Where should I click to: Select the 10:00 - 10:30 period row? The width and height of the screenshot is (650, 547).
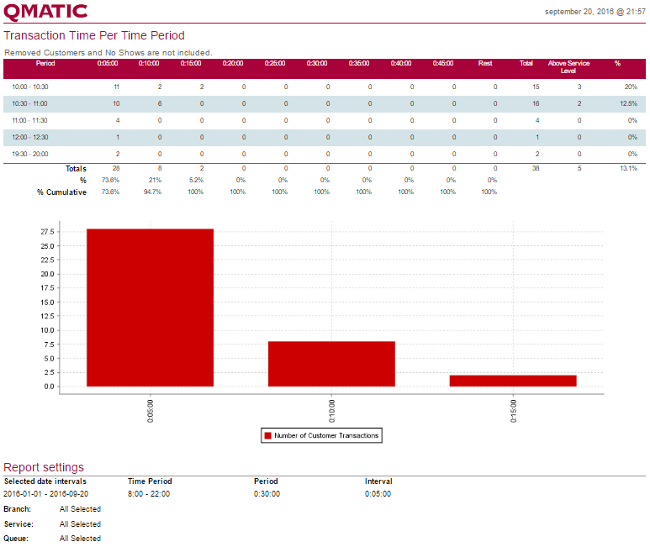30,87
